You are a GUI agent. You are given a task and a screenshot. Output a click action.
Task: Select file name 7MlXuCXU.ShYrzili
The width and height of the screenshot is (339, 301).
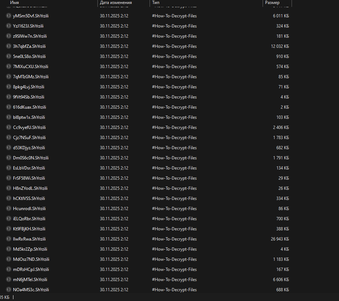[x=30, y=67]
